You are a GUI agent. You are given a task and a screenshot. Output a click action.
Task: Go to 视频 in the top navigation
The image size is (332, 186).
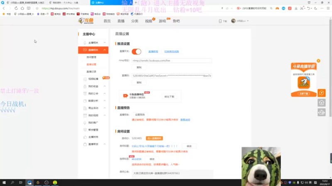coord(149,21)
